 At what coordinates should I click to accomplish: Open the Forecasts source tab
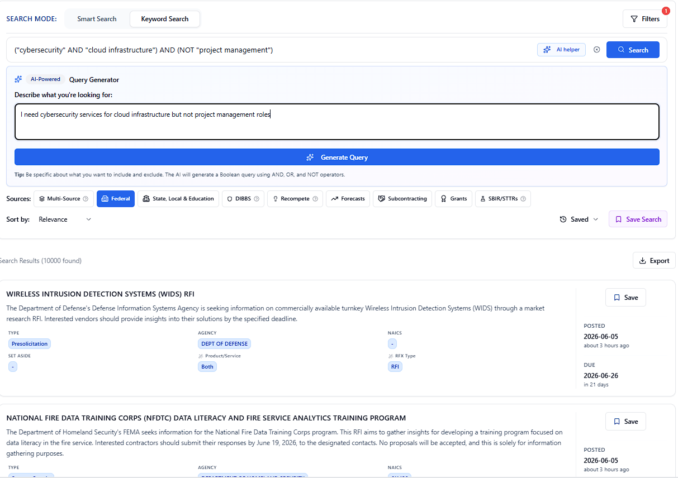pyautogui.click(x=348, y=199)
